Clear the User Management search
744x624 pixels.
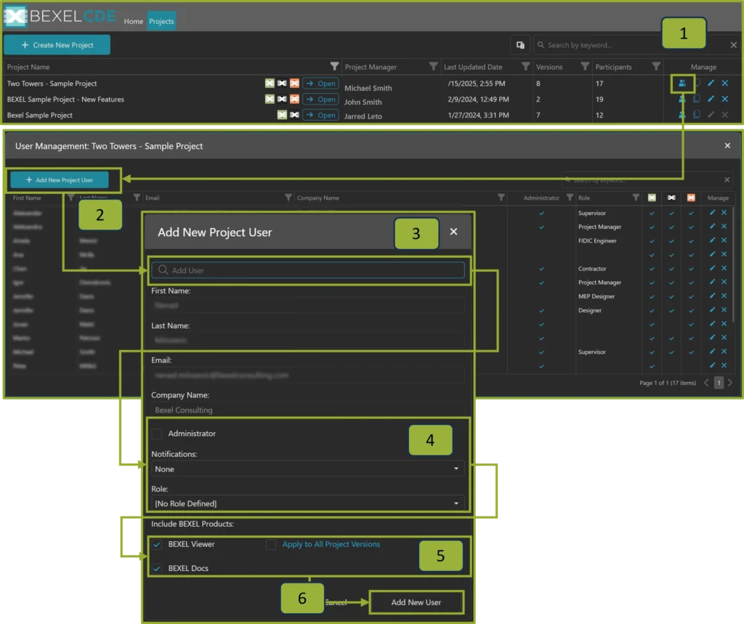[x=727, y=180]
